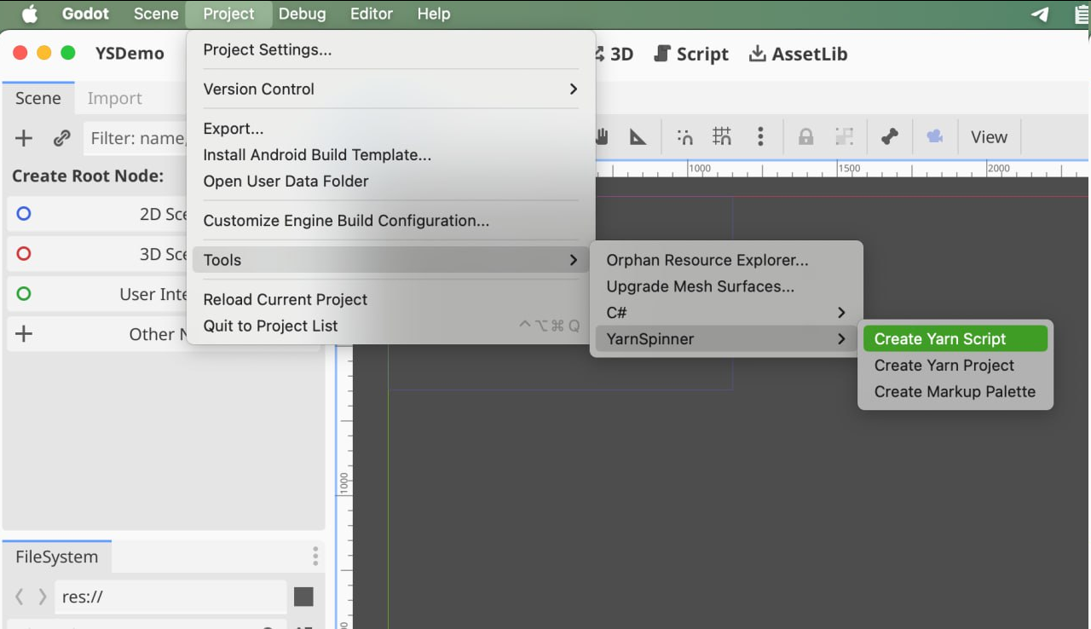Choose Create Yarn Project from the submenu
Viewport: 1091px width, 629px height.
pos(944,366)
